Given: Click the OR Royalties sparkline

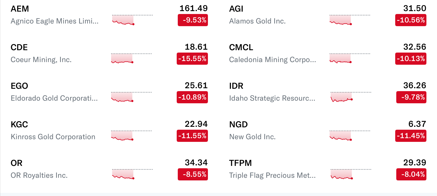Looking at the screenshot, I should 123,174.
